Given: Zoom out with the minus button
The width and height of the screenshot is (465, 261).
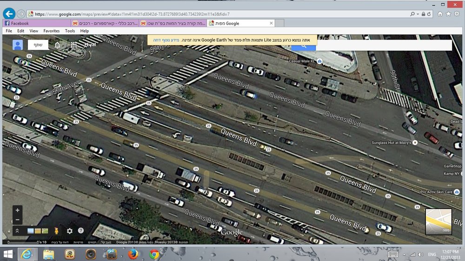Looking at the screenshot, I should click(18, 220).
